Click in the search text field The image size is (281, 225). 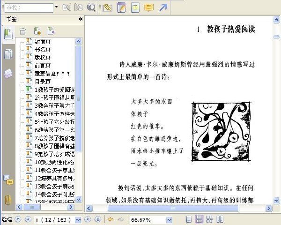tap(29, 8)
